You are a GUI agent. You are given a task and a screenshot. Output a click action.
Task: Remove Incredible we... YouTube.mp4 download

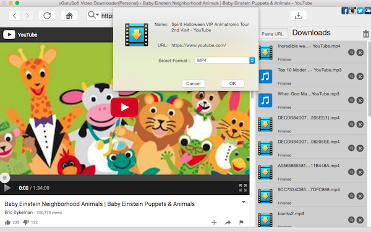[360, 53]
